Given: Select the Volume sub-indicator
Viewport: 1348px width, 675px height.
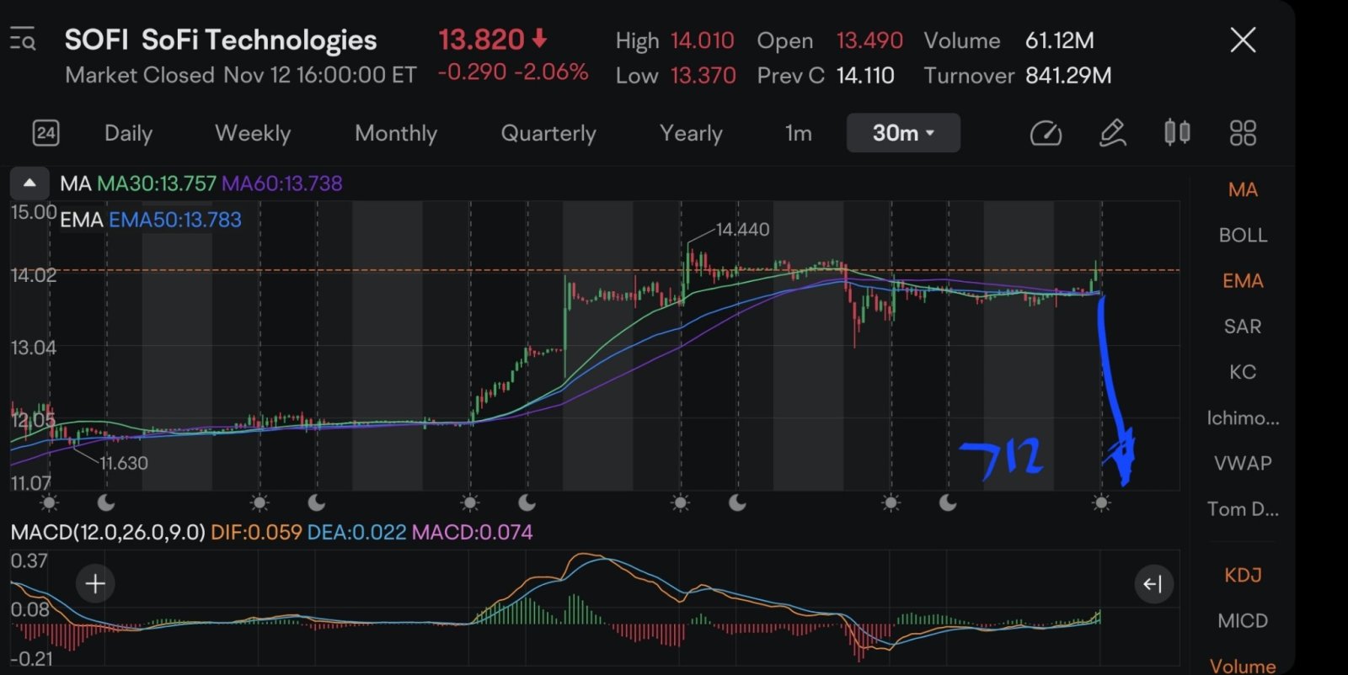Looking at the screenshot, I should (1243, 666).
